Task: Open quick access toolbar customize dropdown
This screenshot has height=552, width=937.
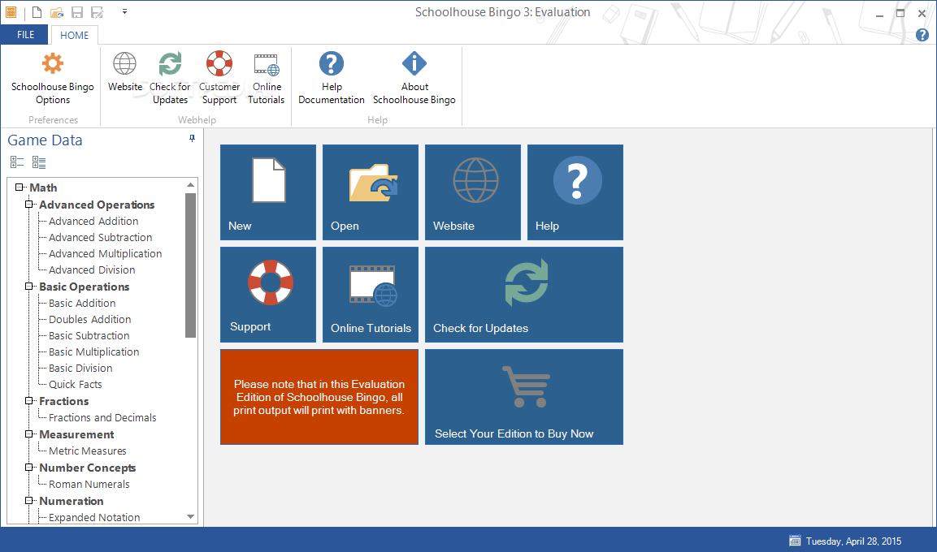Action: coord(124,11)
